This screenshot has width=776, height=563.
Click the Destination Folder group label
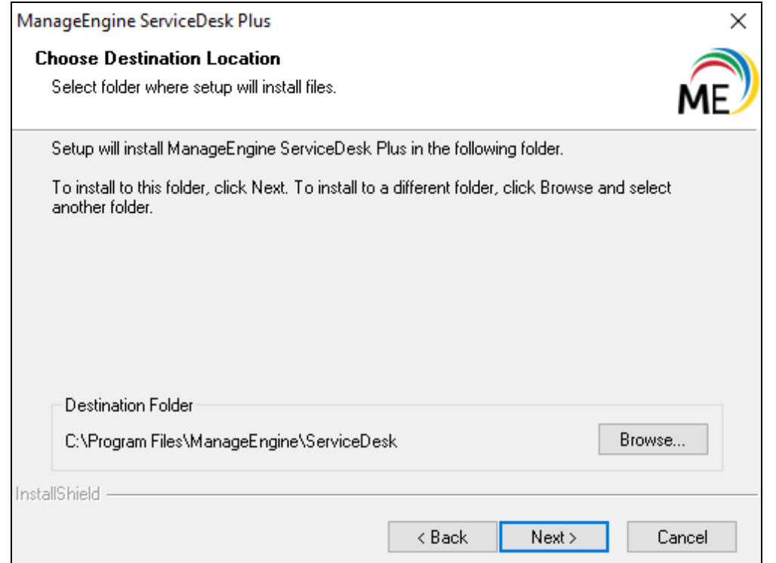(129, 405)
